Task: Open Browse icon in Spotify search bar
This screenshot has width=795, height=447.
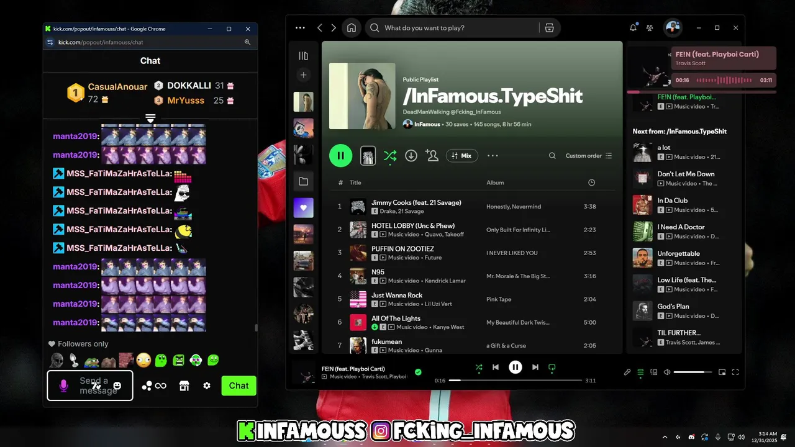Action: coord(549,28)
